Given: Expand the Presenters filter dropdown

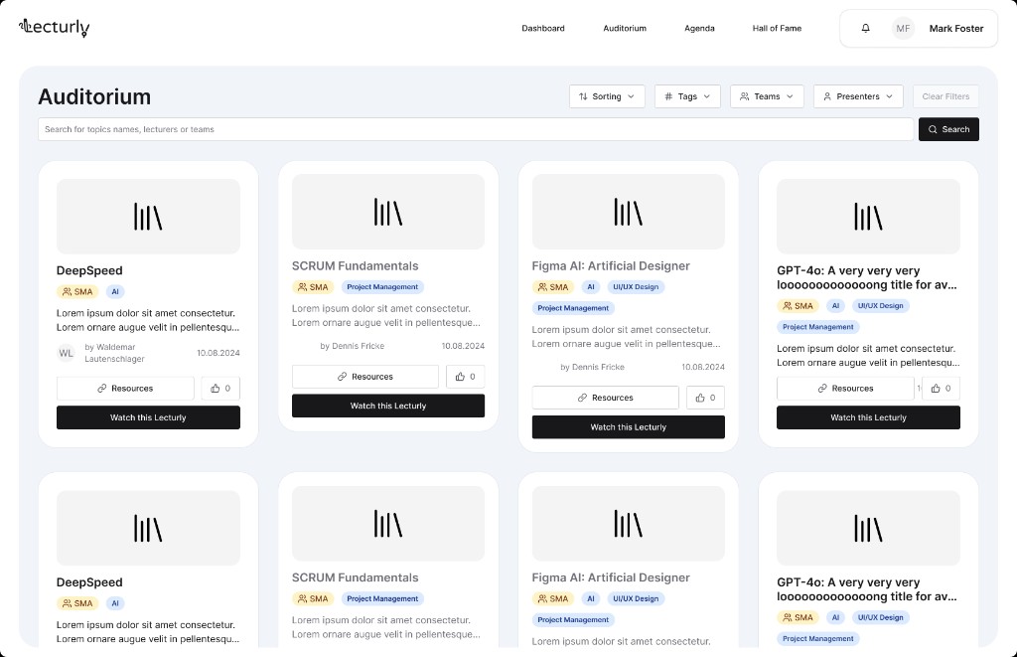Looking at the screenshot, I should pos(858,96).
